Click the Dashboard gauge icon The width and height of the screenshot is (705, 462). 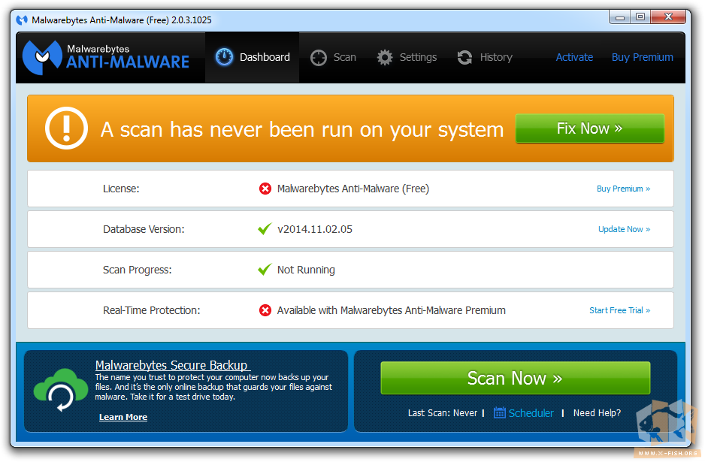click(x=224, y=57)
